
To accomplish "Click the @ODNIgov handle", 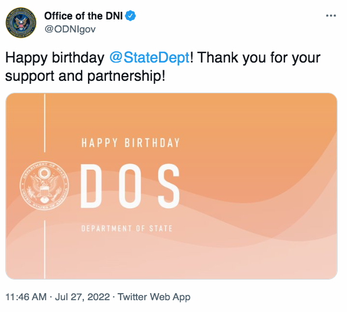I will [x=70, y=29].
